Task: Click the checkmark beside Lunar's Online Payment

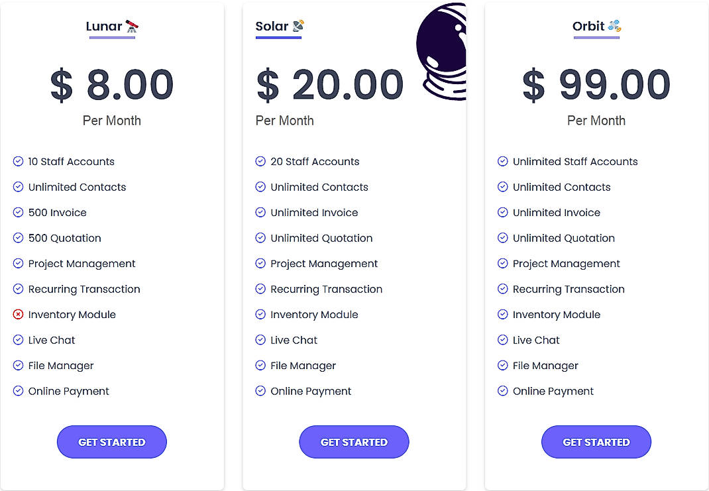Action: 18,391
